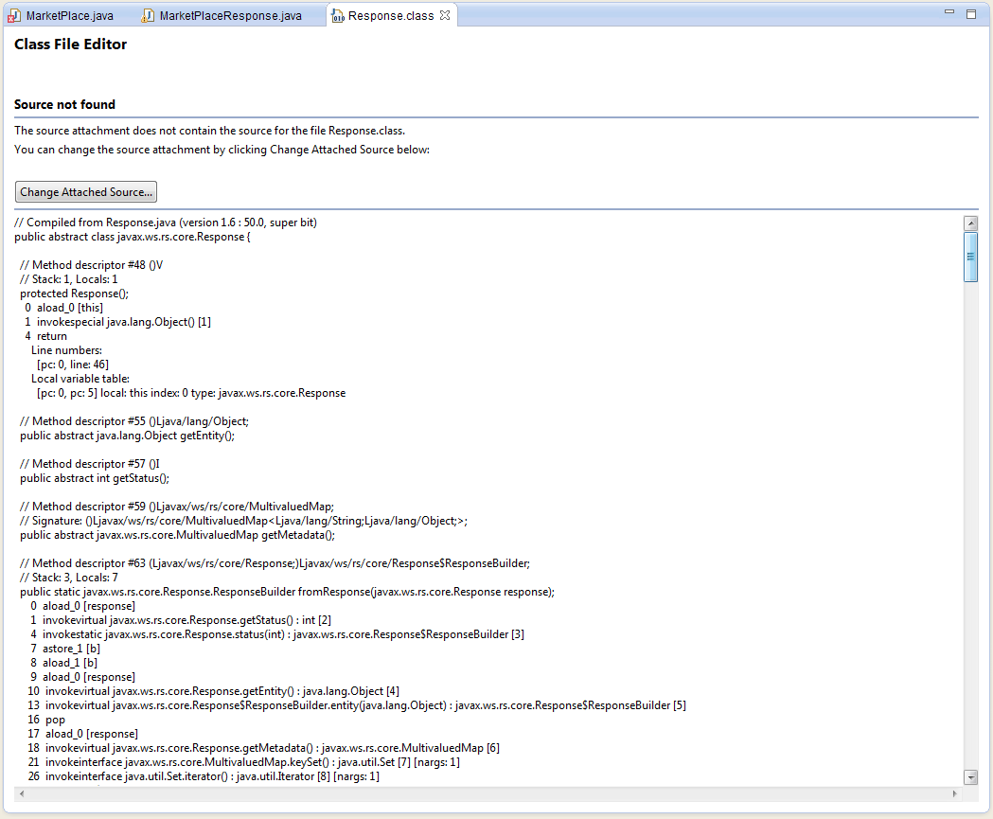Click the Response.class file icon
The image size is (993, 819).
[x=338, y=16]
